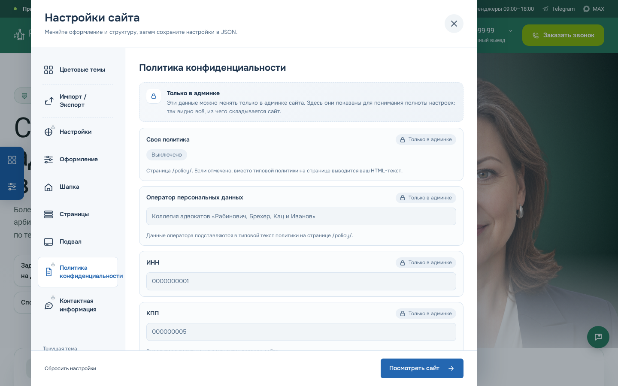Click the Оператор персональных данных field
618x386 pixels.
point(301,217)
